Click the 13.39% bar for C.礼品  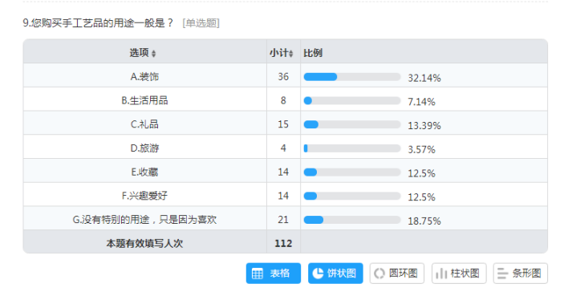[352, 124]
